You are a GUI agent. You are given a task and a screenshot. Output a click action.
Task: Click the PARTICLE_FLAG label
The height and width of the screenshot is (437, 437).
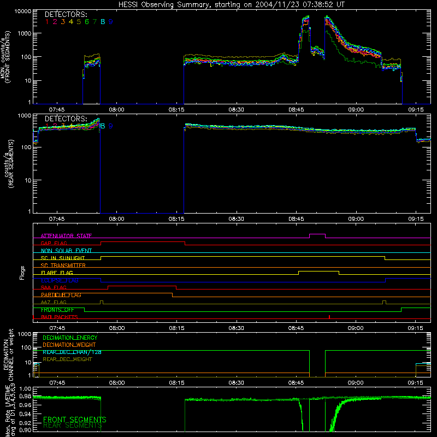(61, 295)
